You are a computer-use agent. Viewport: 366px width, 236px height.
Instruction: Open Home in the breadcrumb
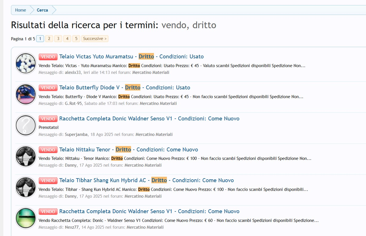coord(21,10)
